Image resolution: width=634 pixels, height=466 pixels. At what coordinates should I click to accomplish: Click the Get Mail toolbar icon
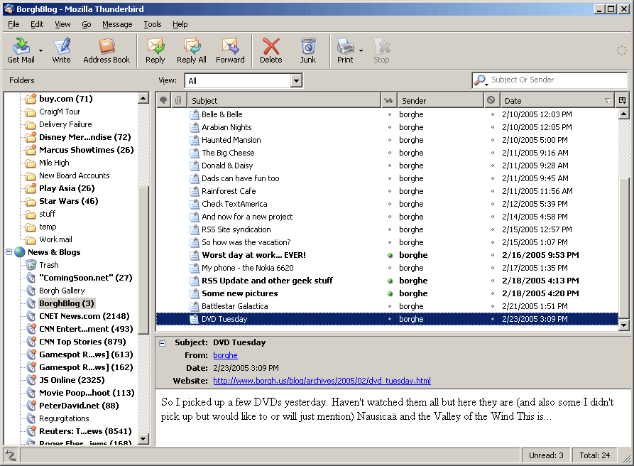pyautogui.click(x=21, y=50)
